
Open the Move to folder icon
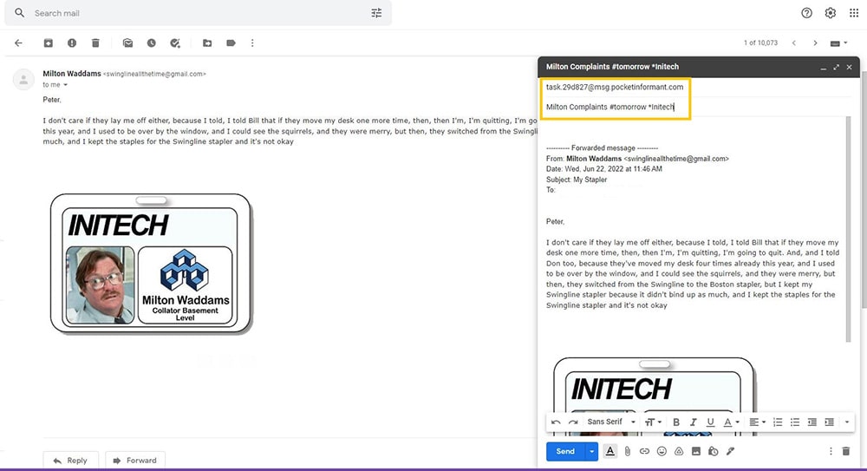207,43
